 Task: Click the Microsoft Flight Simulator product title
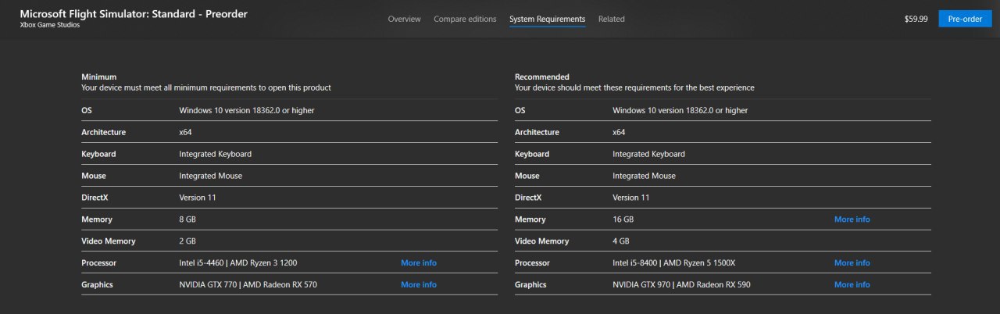click(x=134, y=13)
